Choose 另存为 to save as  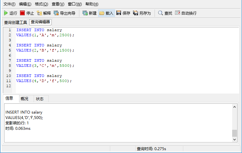[x=142, y=13]
